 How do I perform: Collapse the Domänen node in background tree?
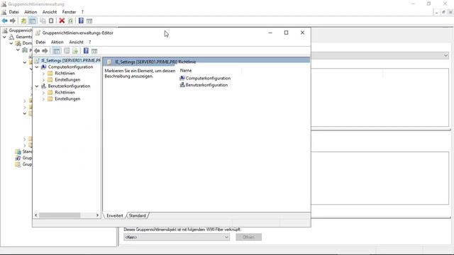(11, 43)
